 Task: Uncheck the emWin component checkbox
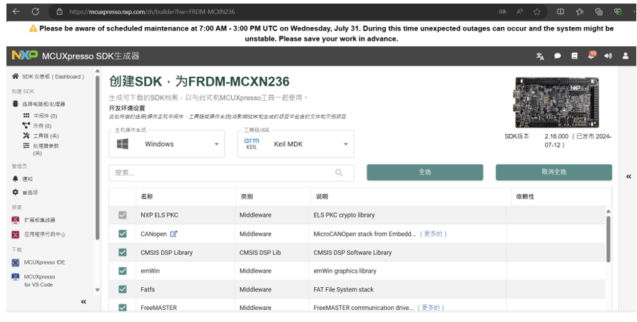click(x=123, y=271)
